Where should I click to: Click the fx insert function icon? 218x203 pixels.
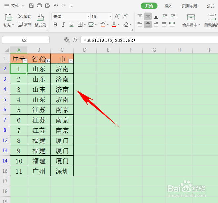coord(75,40)
